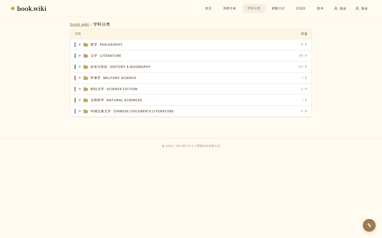Image resolution: width=382 pixels, height=238 pixels.
Task: Click the PHILOSOPHY label
Action: [x=111, y=45]
